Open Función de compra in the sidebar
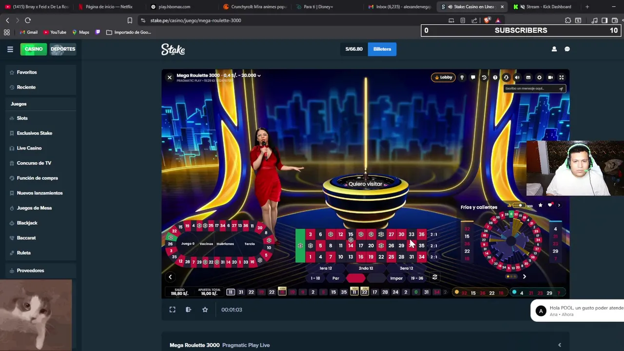Screen dimensions: 624x351 tap(40, 178)
